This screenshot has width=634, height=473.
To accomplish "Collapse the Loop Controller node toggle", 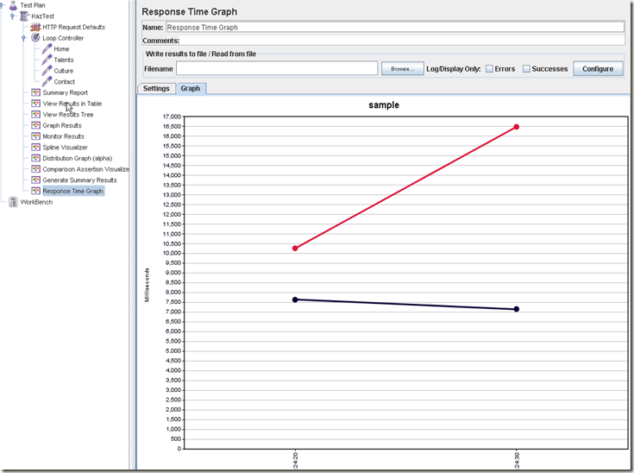I will point(24,38).
